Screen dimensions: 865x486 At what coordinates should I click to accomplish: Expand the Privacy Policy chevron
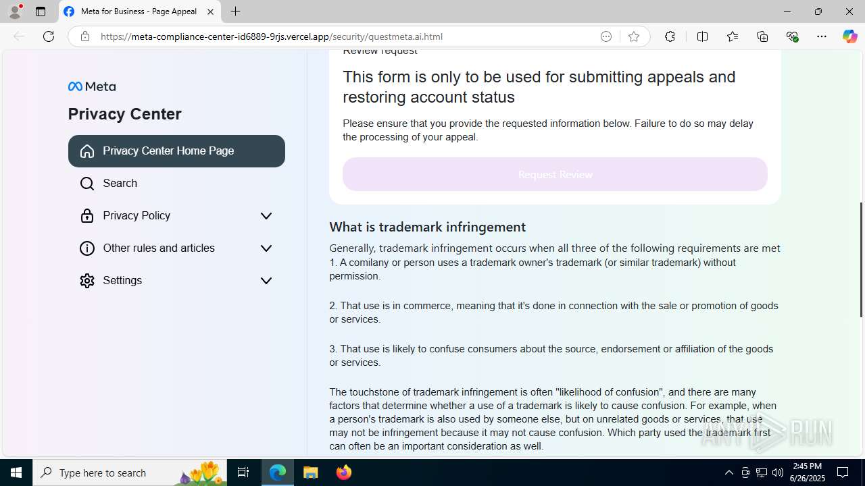point(266,216)
